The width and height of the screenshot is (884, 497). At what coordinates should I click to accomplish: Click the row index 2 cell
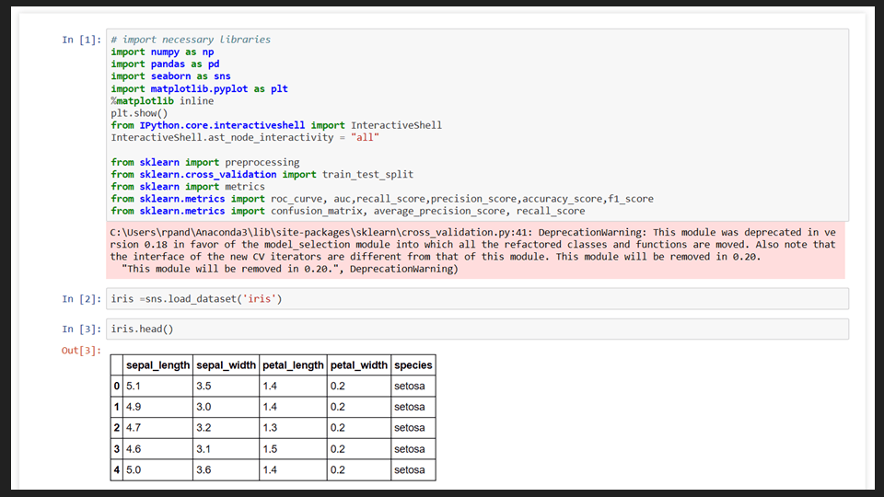click(x=117, y=428)
